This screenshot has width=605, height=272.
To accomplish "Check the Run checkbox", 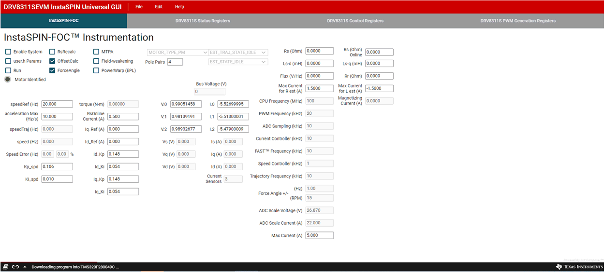I will coord(8,70).
